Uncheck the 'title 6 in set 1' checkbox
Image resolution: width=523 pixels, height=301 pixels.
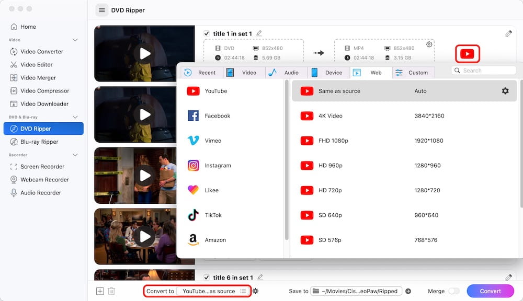[207, 277]
